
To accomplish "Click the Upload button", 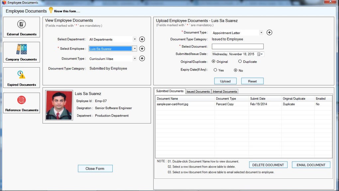I will (x=225, y=81).
